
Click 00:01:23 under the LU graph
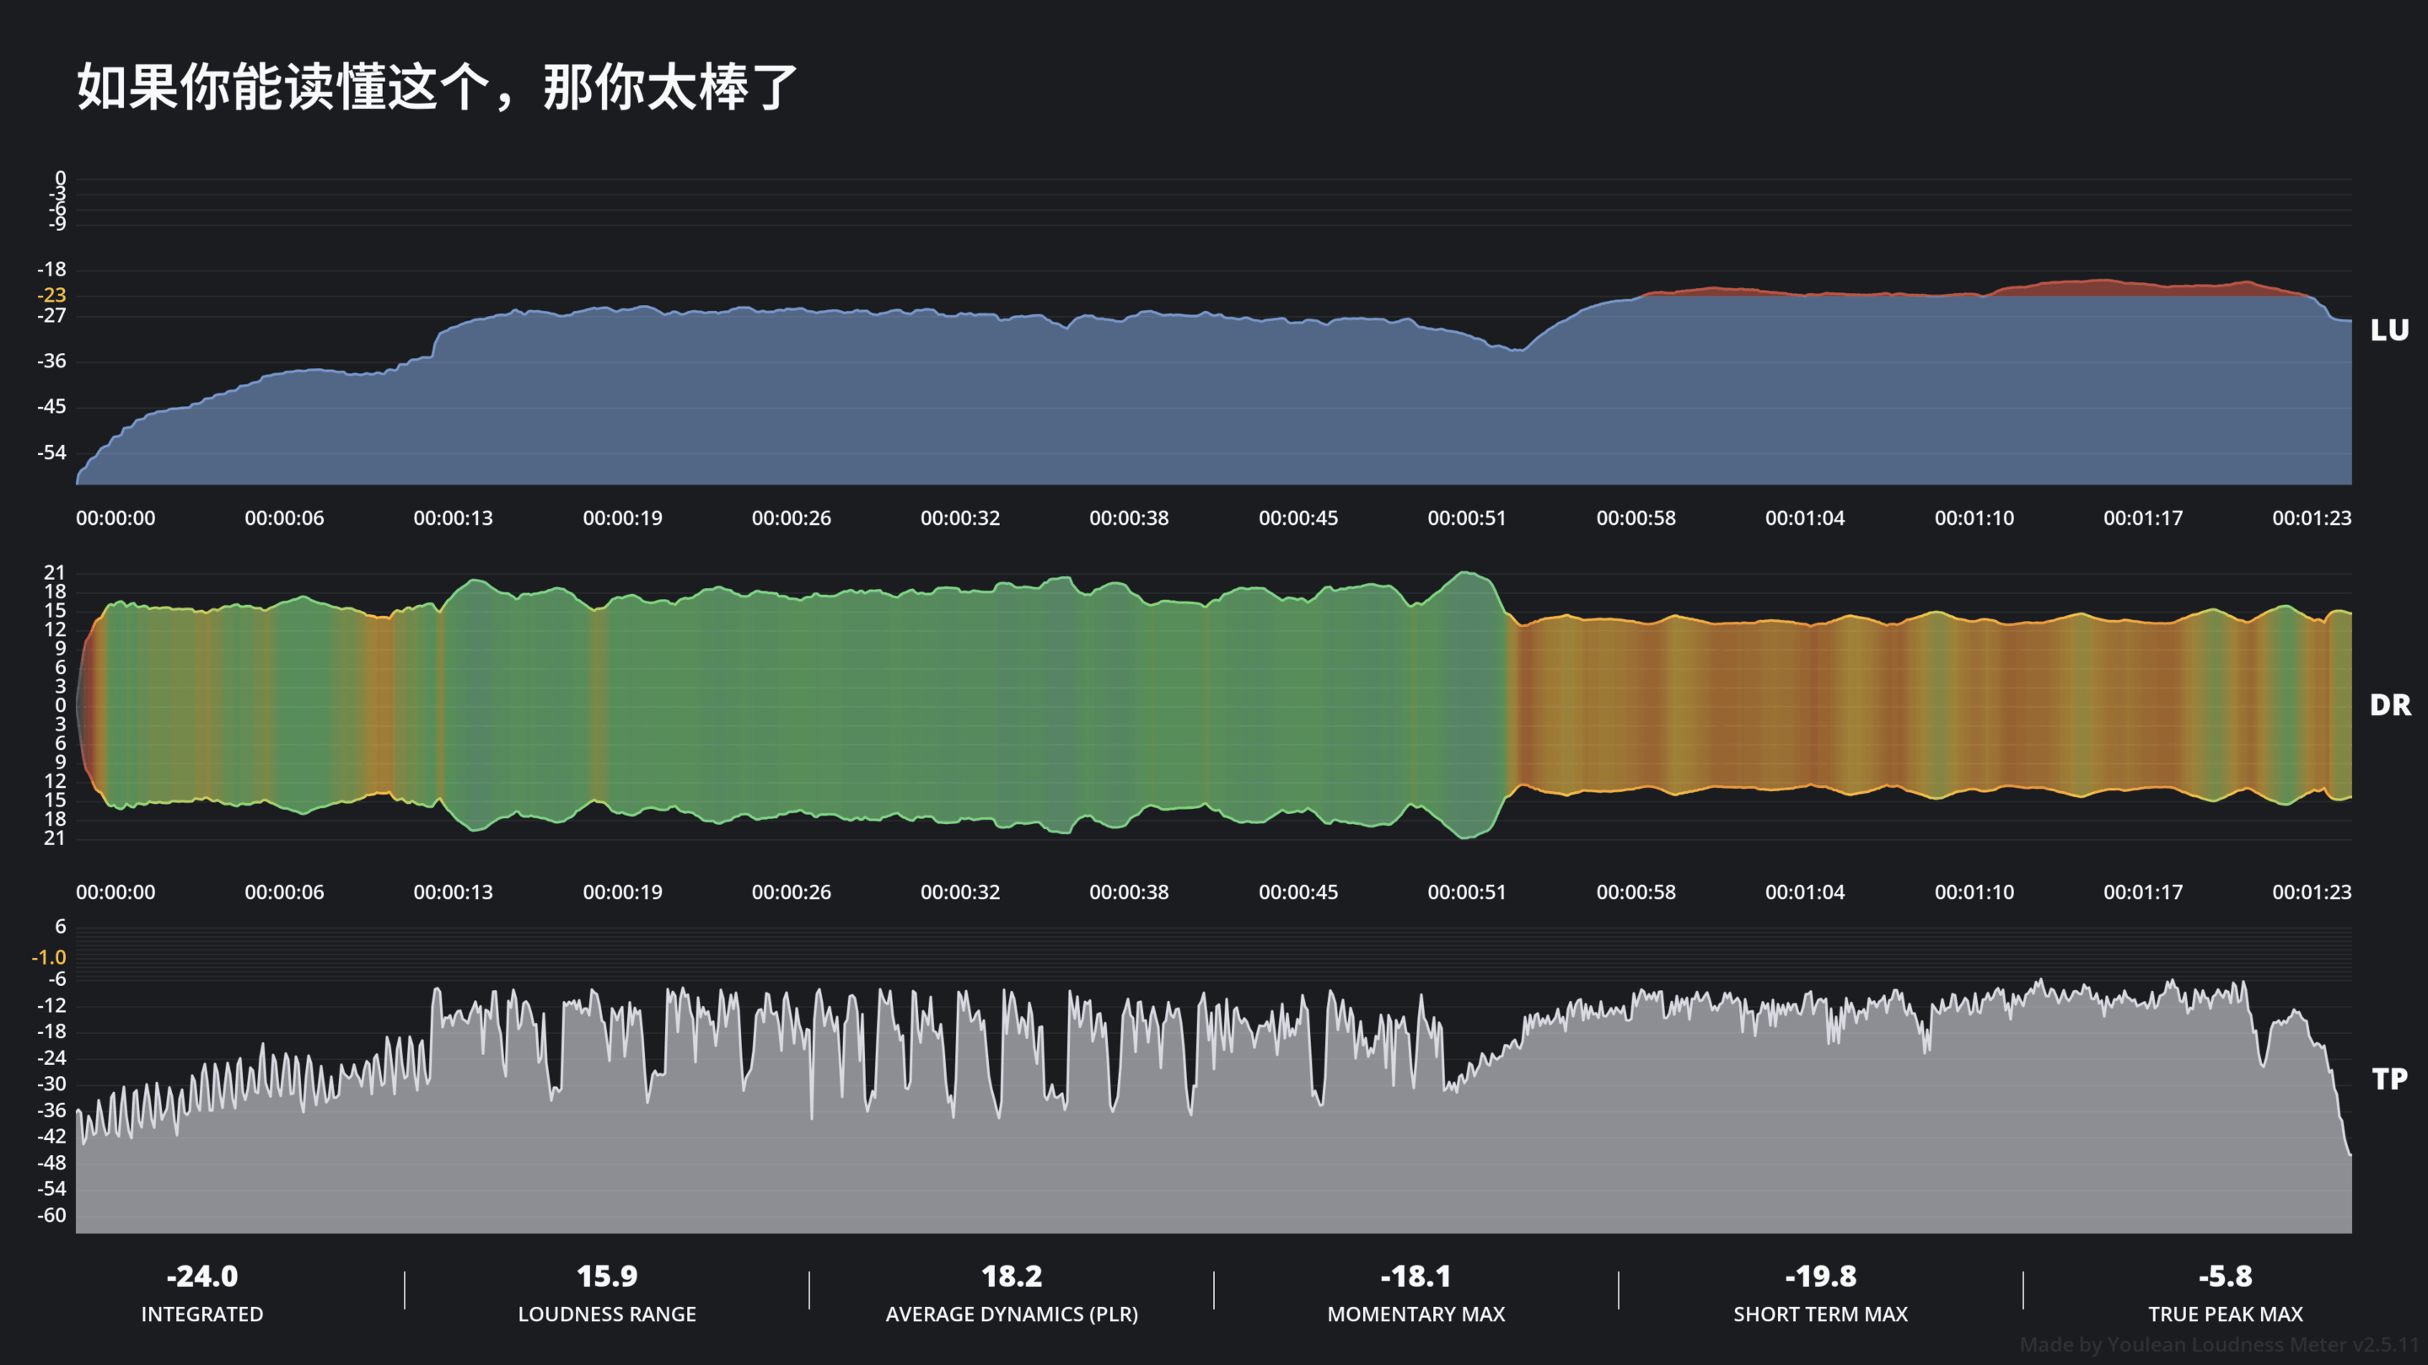coord(2311,518)
